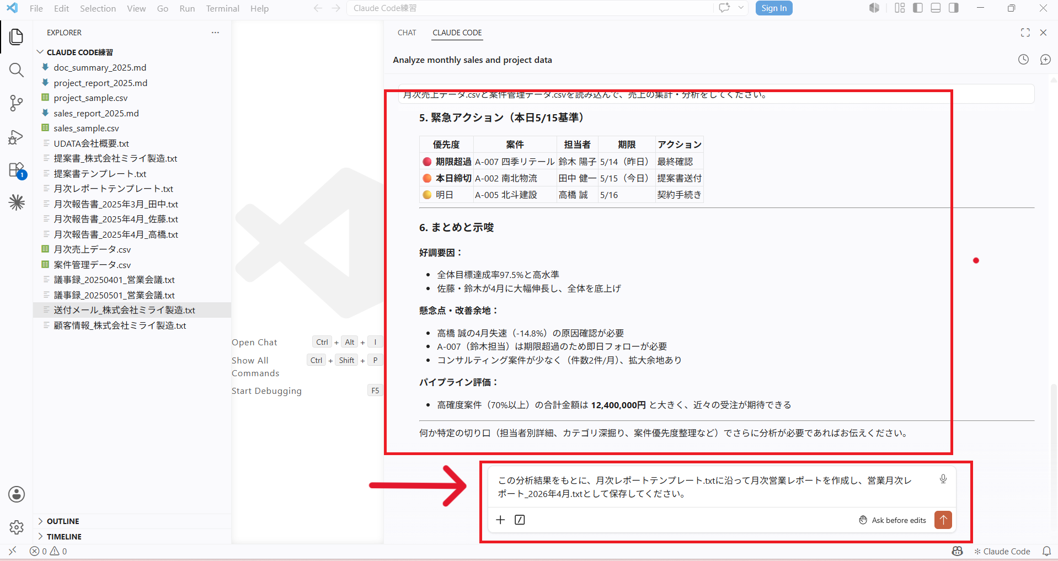Open the Edit menu
Screen dimensions: 1058x561
pyautogui.click(x=61, y=8)
